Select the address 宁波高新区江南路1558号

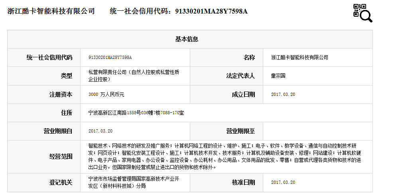136,113
